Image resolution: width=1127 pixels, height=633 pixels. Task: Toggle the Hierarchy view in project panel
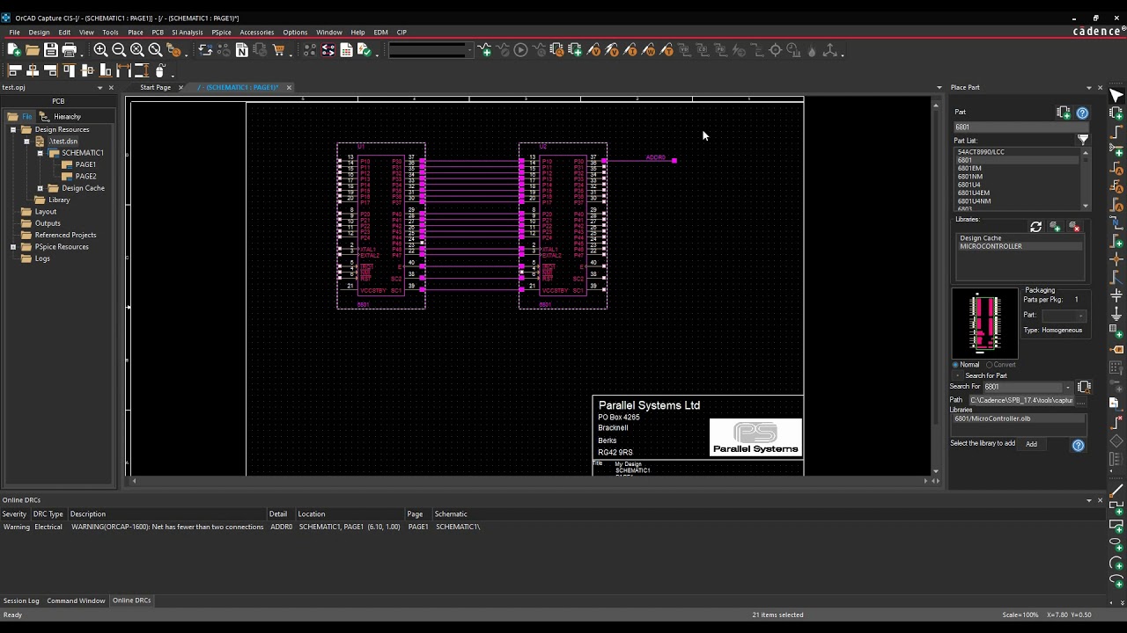pos(60,116)
